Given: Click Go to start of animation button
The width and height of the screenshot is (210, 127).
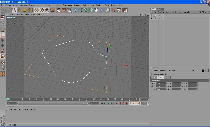Looking at the screenshot, I should click(102, 103).
